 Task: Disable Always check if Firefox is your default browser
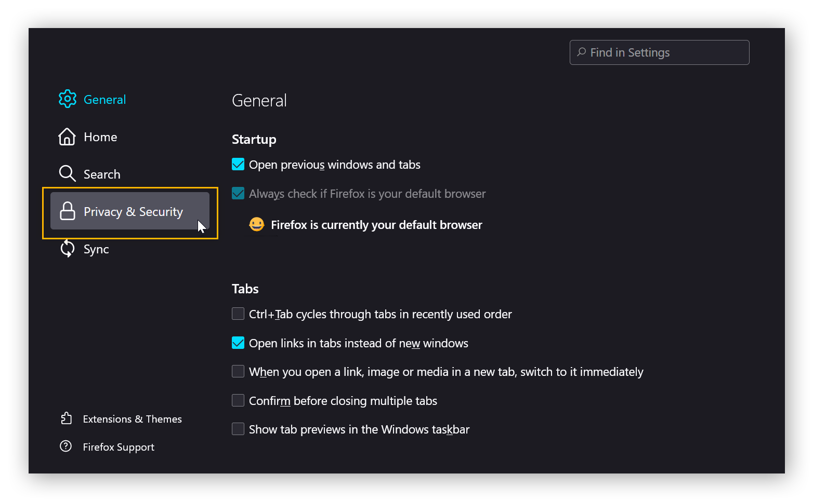click(x=238, y=193)
